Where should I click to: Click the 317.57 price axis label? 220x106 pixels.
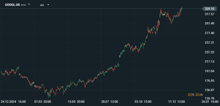click(x=209, y=14)
